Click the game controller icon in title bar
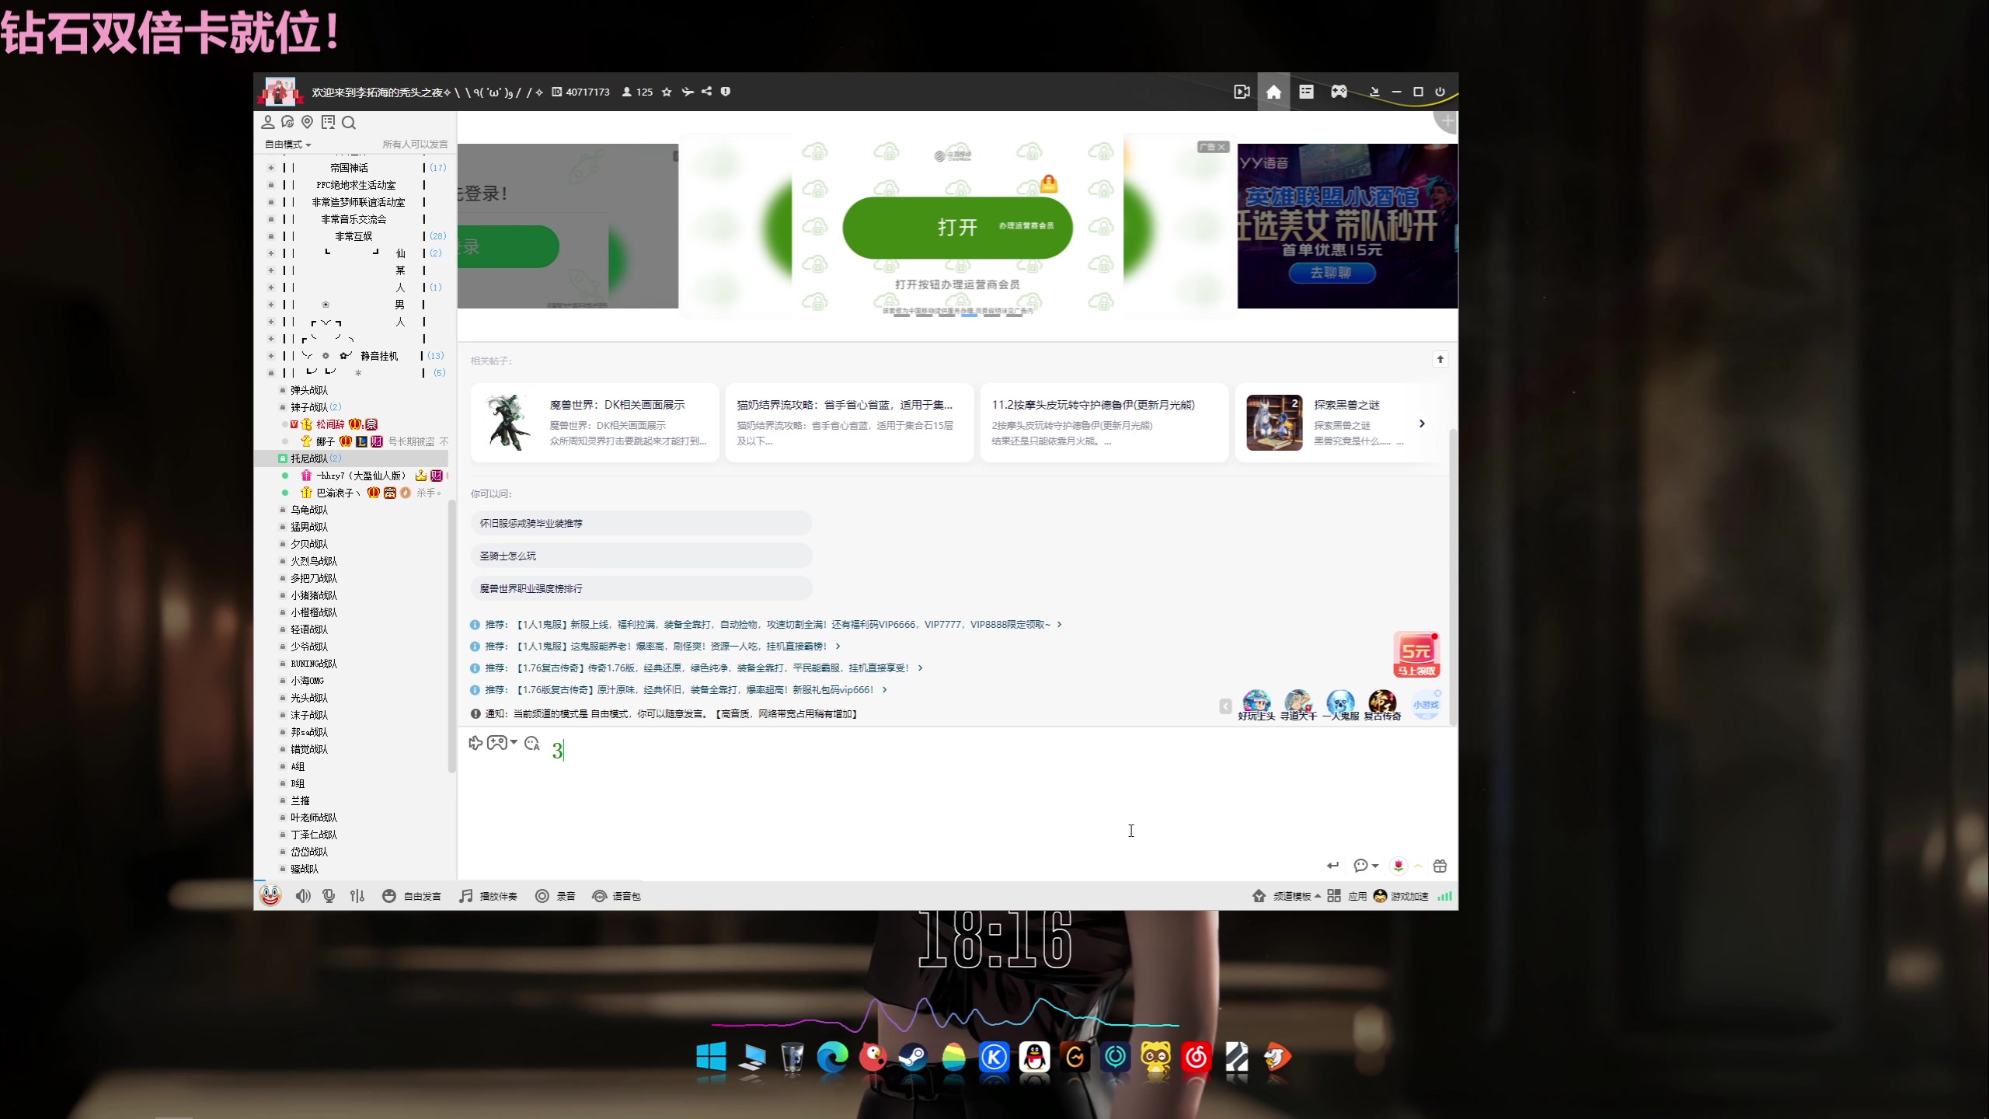The width and height of the screenshot is (1989, 1119). tap(1339, 92)
